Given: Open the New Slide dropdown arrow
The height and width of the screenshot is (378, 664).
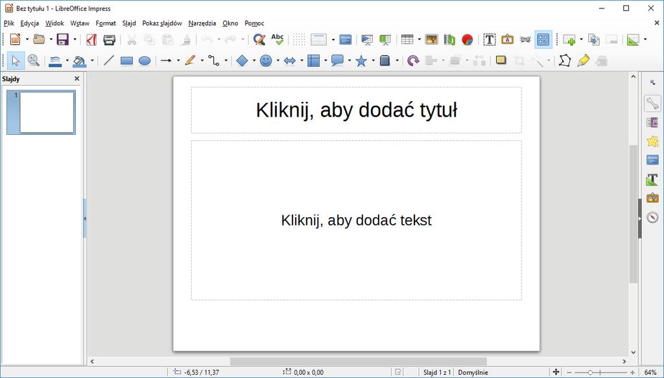Looking at the screenshot, I should tap(581, 40).
